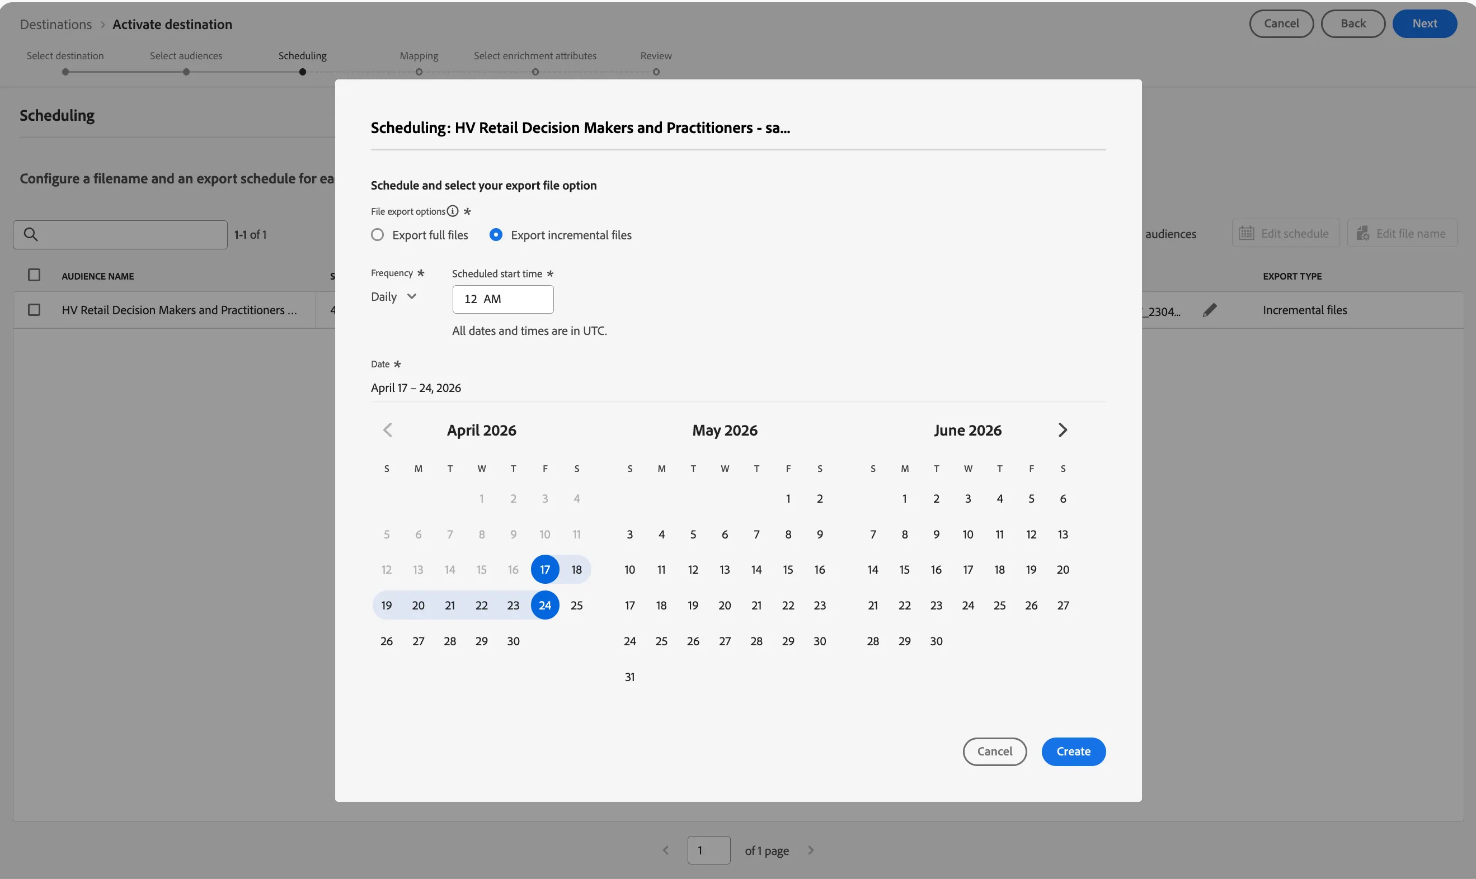Select April 25 in calendar
Screen dimensions: 1476x879
click(576, 606)
